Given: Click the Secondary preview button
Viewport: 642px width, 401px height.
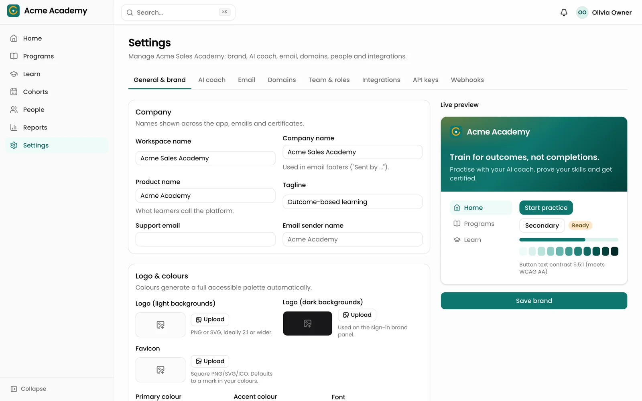Looking at the screenshot, I should tap(542, 225).
